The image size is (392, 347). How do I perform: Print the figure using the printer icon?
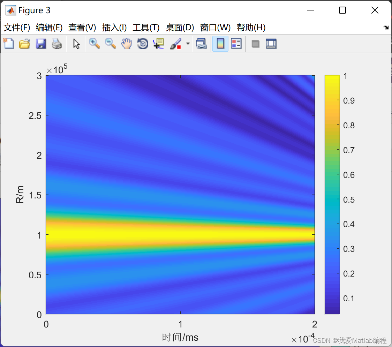pyautogui.click(x=57, y=44)
